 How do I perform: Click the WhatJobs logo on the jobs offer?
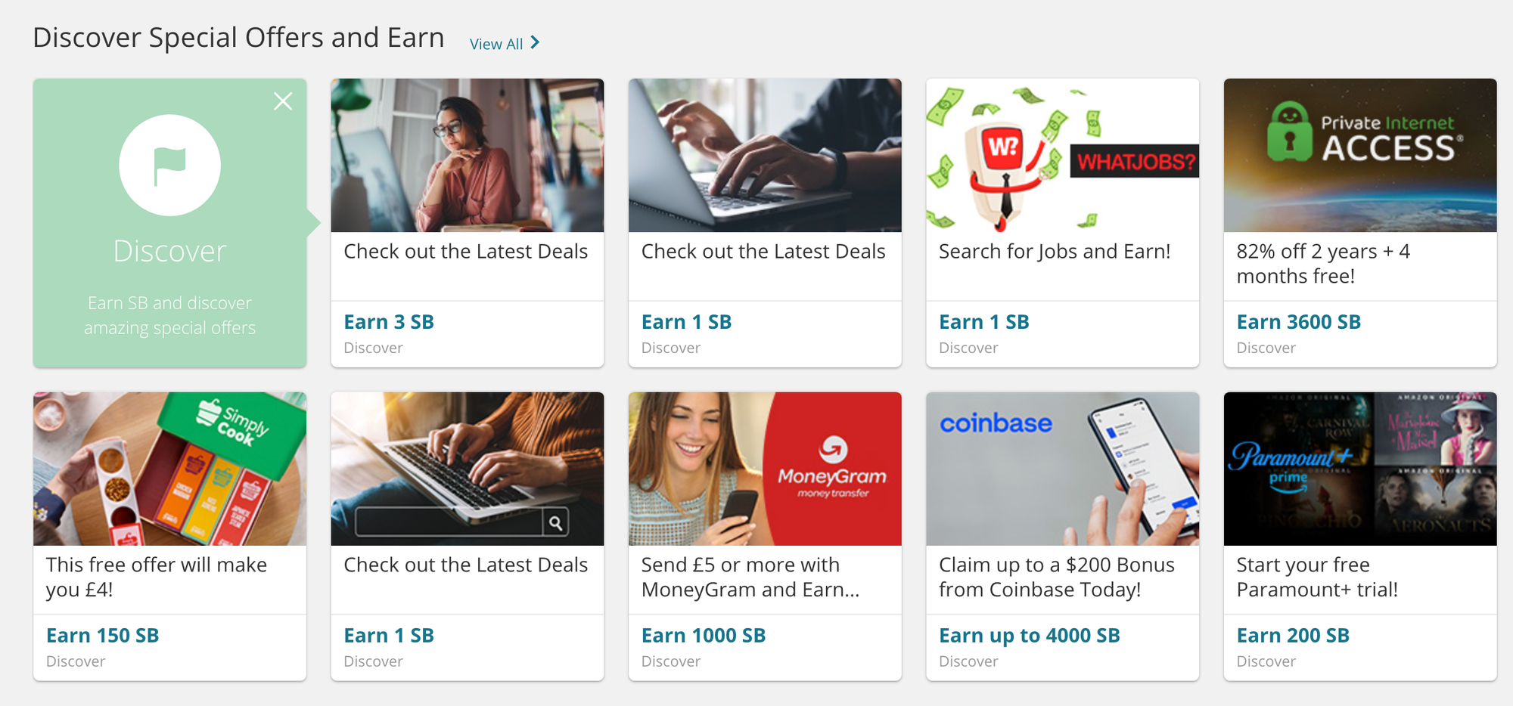(x=1134, y=159)
